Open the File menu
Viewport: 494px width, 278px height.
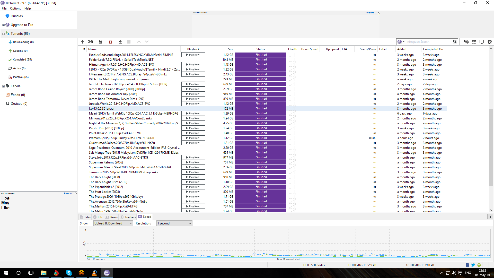(x=4, y=8)
